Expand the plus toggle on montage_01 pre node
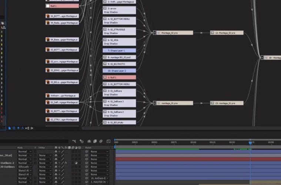The height and width of the screenshot is (185, 281). pos(154,103)
